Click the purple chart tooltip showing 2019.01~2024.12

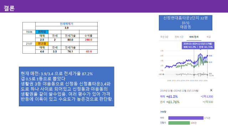pyautogui.click(x=198, y=46)
